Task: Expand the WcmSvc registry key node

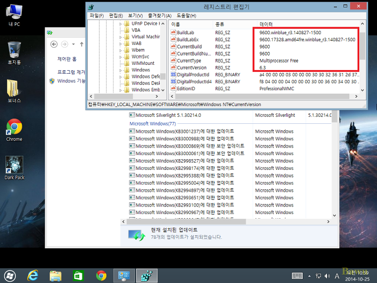Action: coord(120,57)
